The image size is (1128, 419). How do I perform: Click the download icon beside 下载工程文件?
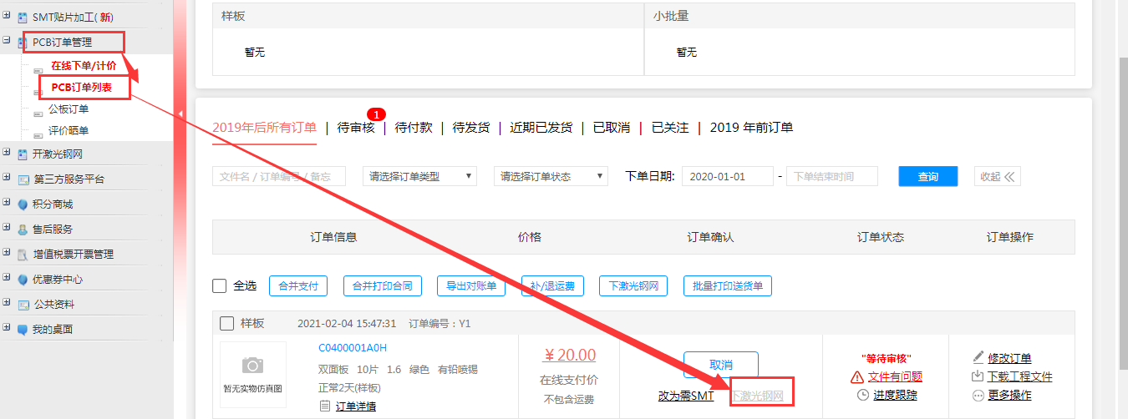(x=978, y=376)
